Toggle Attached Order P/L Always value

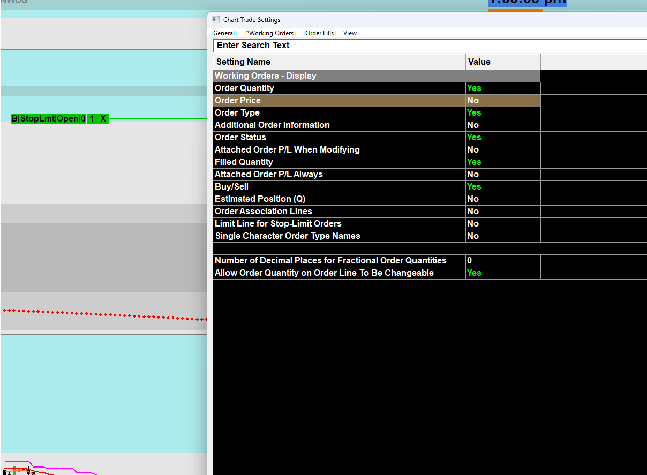(503, 175)
